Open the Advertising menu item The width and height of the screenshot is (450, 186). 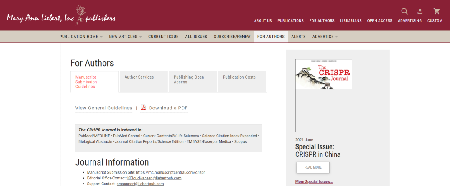pos(410,21)
